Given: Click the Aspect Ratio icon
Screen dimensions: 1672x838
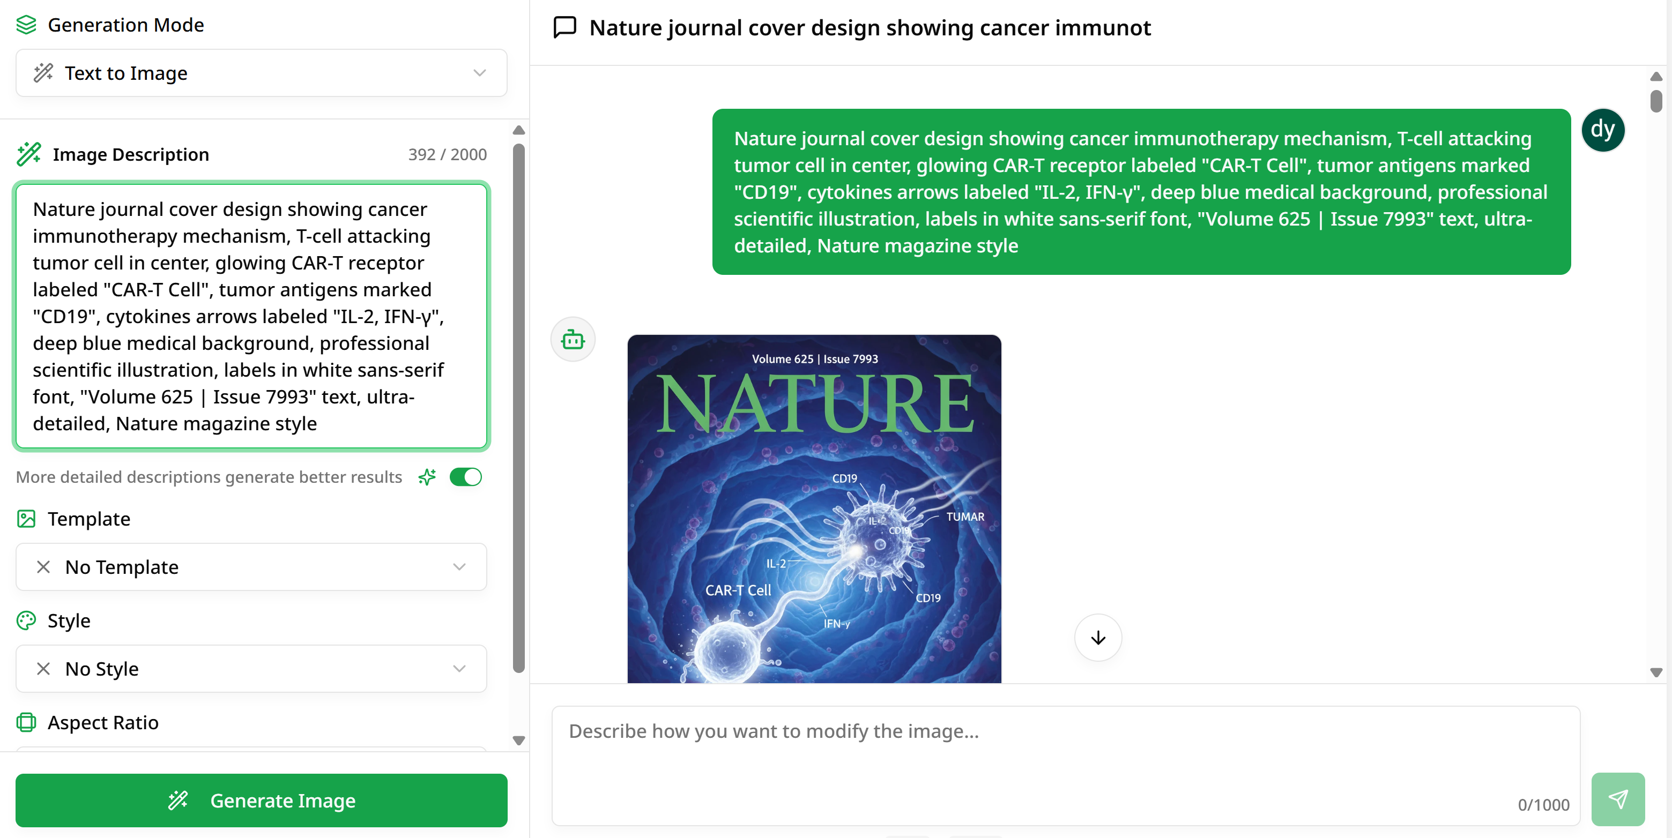Looking at the screenshot, I should coord(26,723).
